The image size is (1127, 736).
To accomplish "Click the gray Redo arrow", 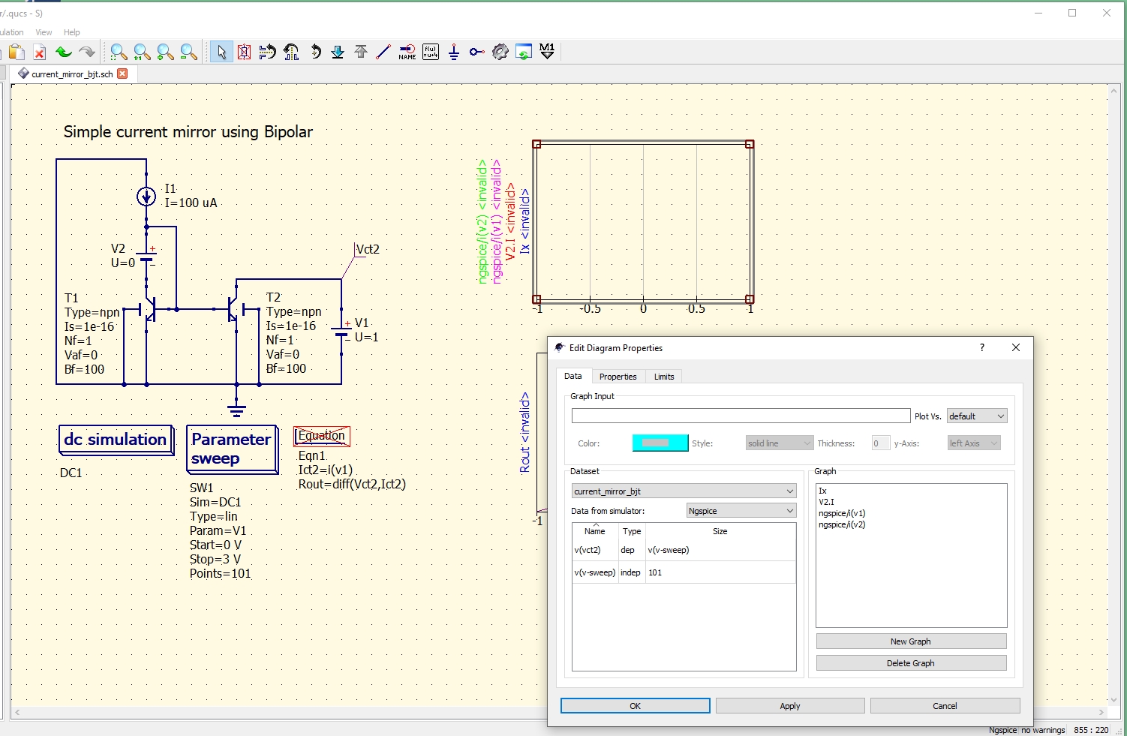I will [87, 52].
